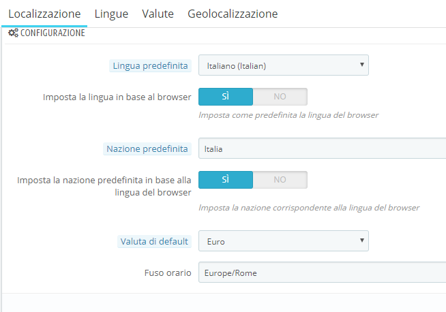Click the Lingua predefinita label
The height and width of the screenshot is (312, 446).
[149, 66]
